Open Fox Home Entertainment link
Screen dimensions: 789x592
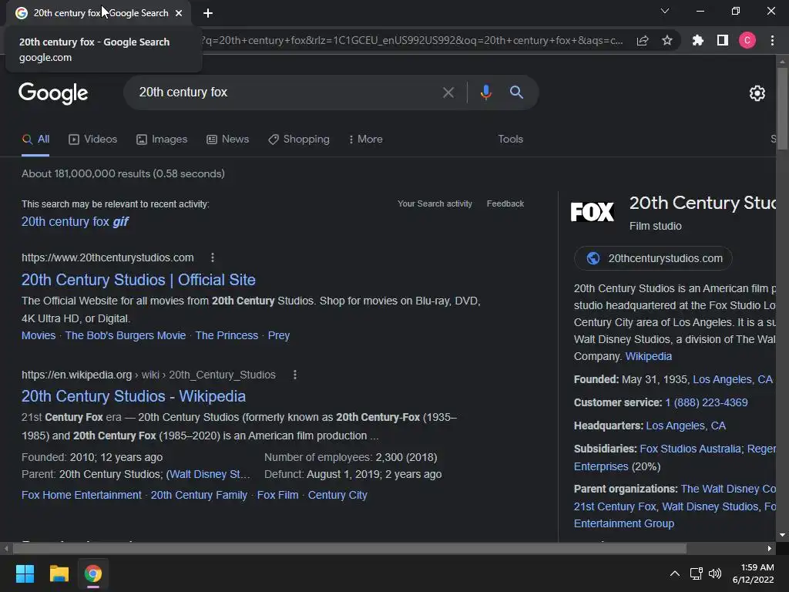click(82, 496)
